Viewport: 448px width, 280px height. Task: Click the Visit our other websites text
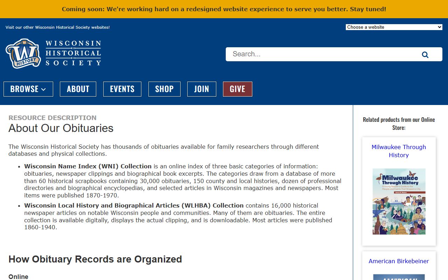[x=58, y=27]
